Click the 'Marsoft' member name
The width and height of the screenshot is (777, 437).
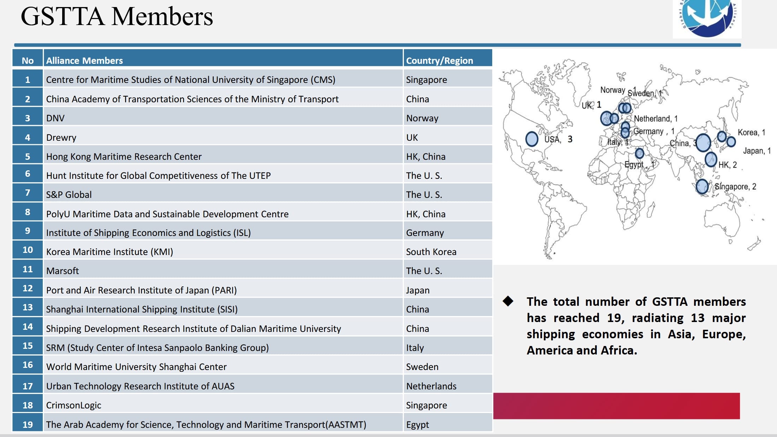click(x=63, y=271)
